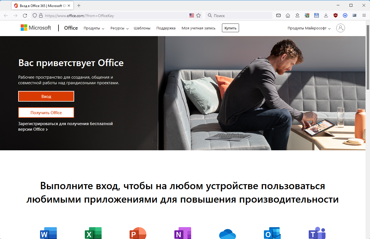Bookmark this page with the star icon
370x239 pixels.
point(198,16)
